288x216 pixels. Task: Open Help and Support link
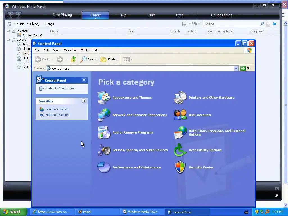[x=57, y=115]
